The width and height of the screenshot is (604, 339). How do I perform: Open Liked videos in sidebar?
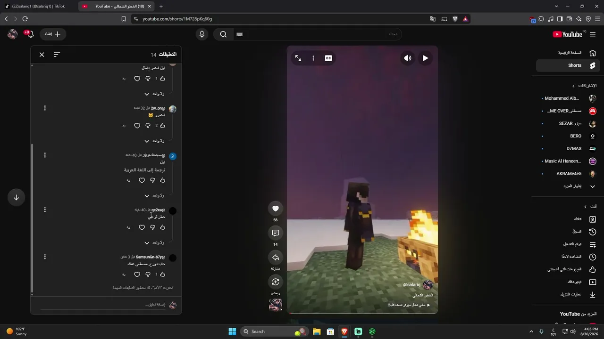[x=569, y=269]
